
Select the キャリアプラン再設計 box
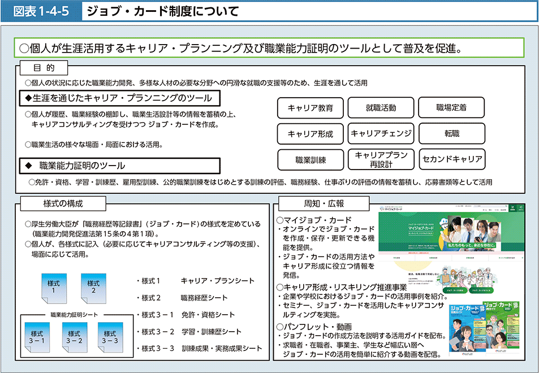pos(381,159)
